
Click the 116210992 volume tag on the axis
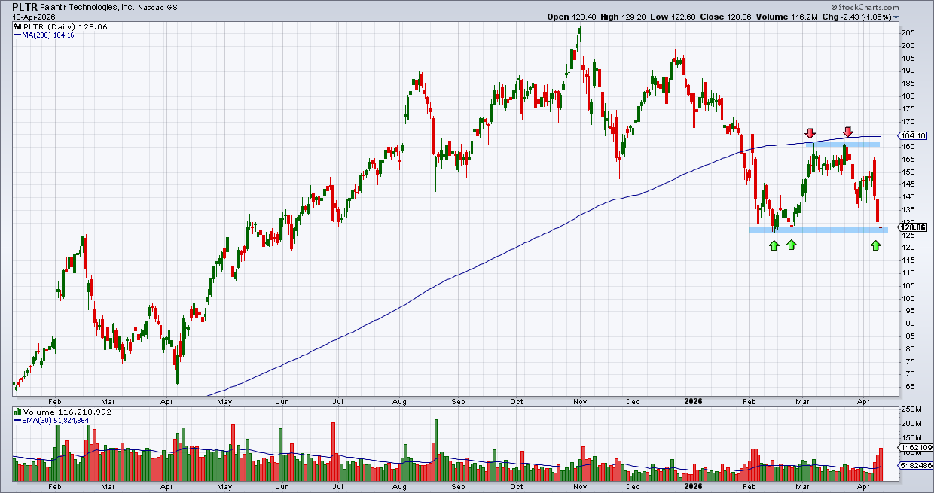915,447
